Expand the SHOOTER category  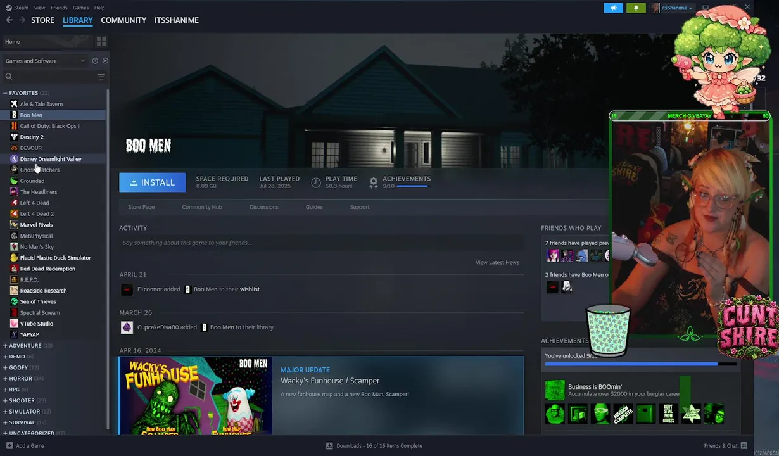pyautogui.click(x=5, y=400)
